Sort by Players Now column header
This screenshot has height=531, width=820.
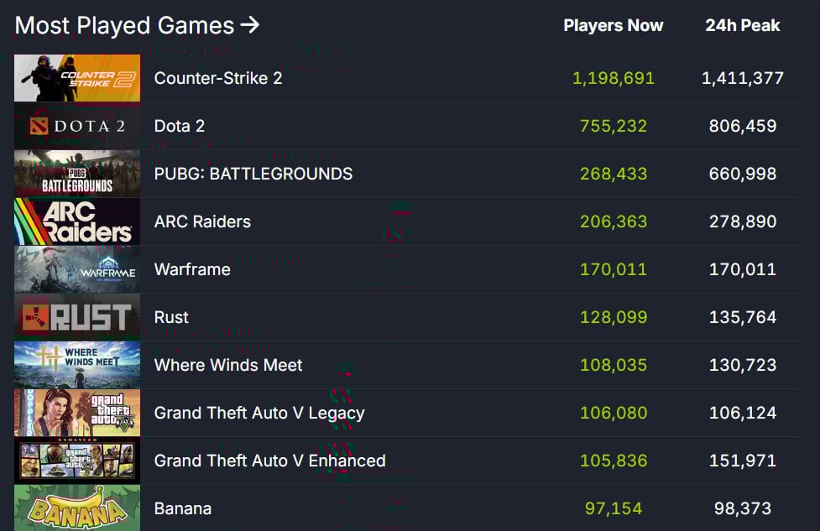(x=613, y=26)
